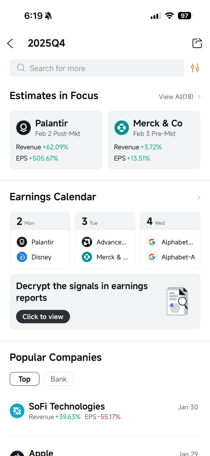Expand the Earnings Calendar chevron
This screenshot has height=456, width=210.
click(x=199, y=198)
